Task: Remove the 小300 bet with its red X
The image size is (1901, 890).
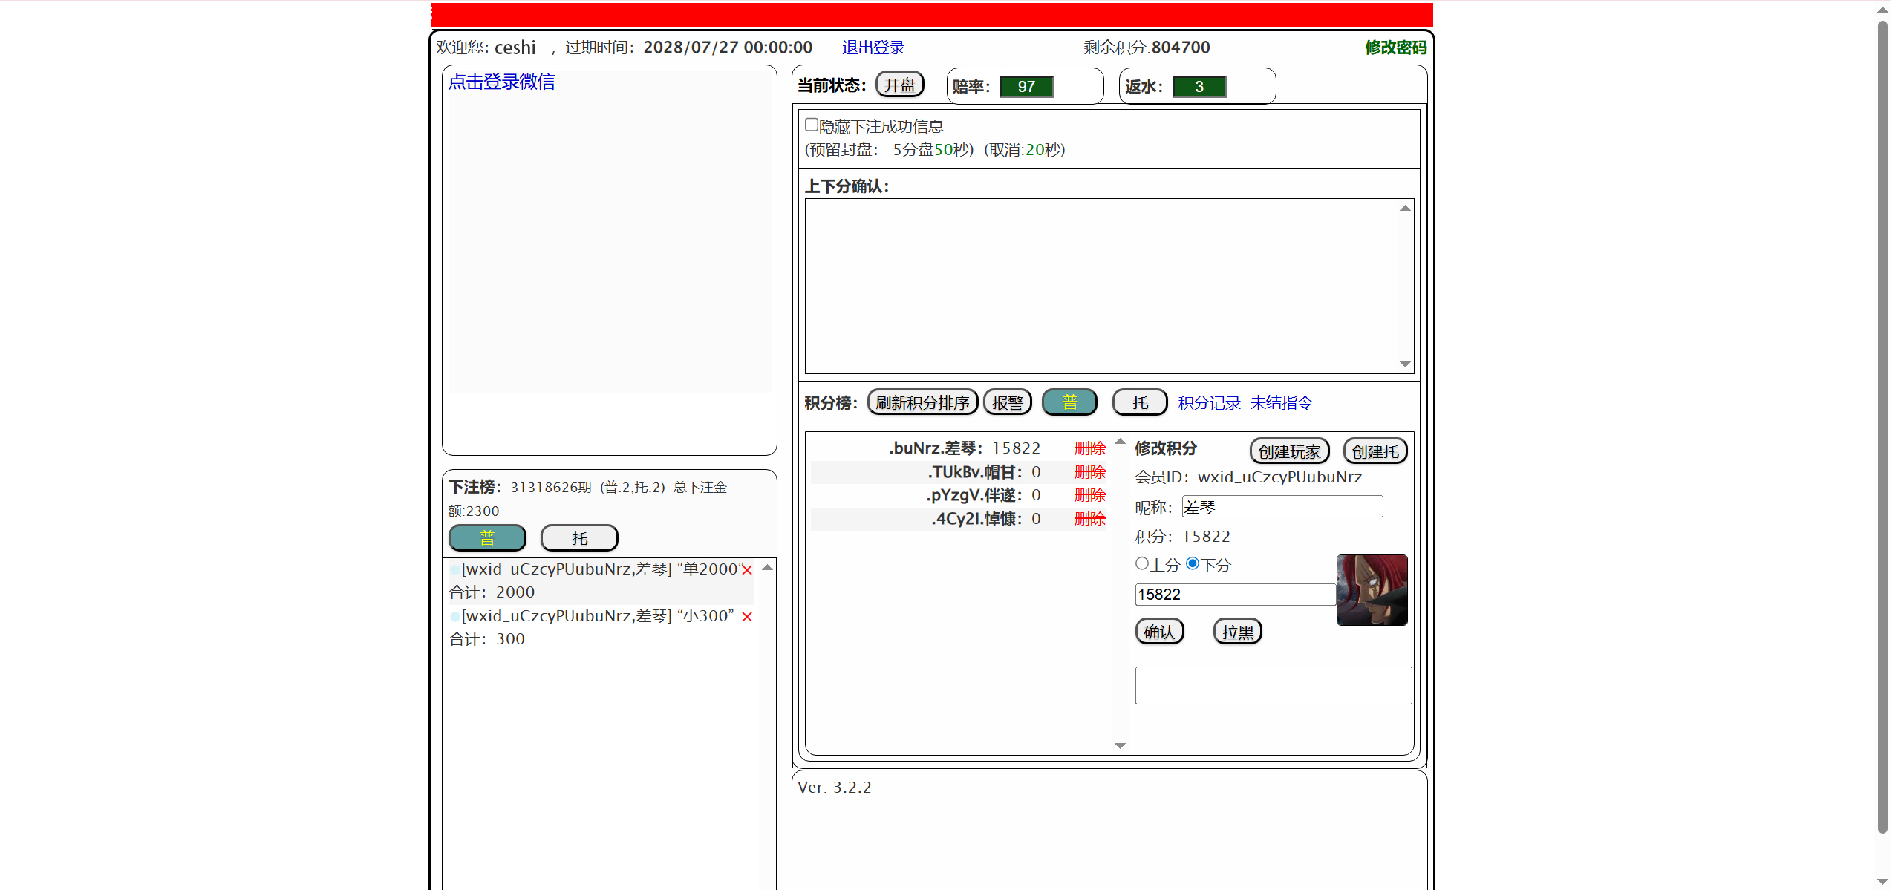Action: (x=747, y=617)
